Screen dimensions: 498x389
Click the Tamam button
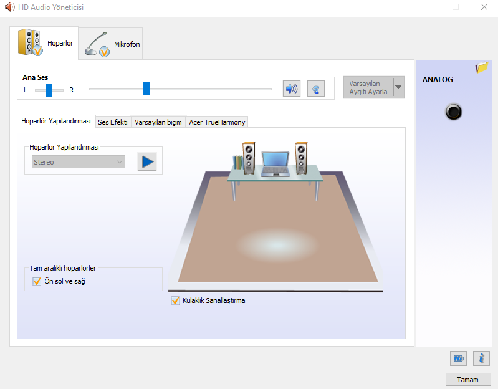coord(468,380)
